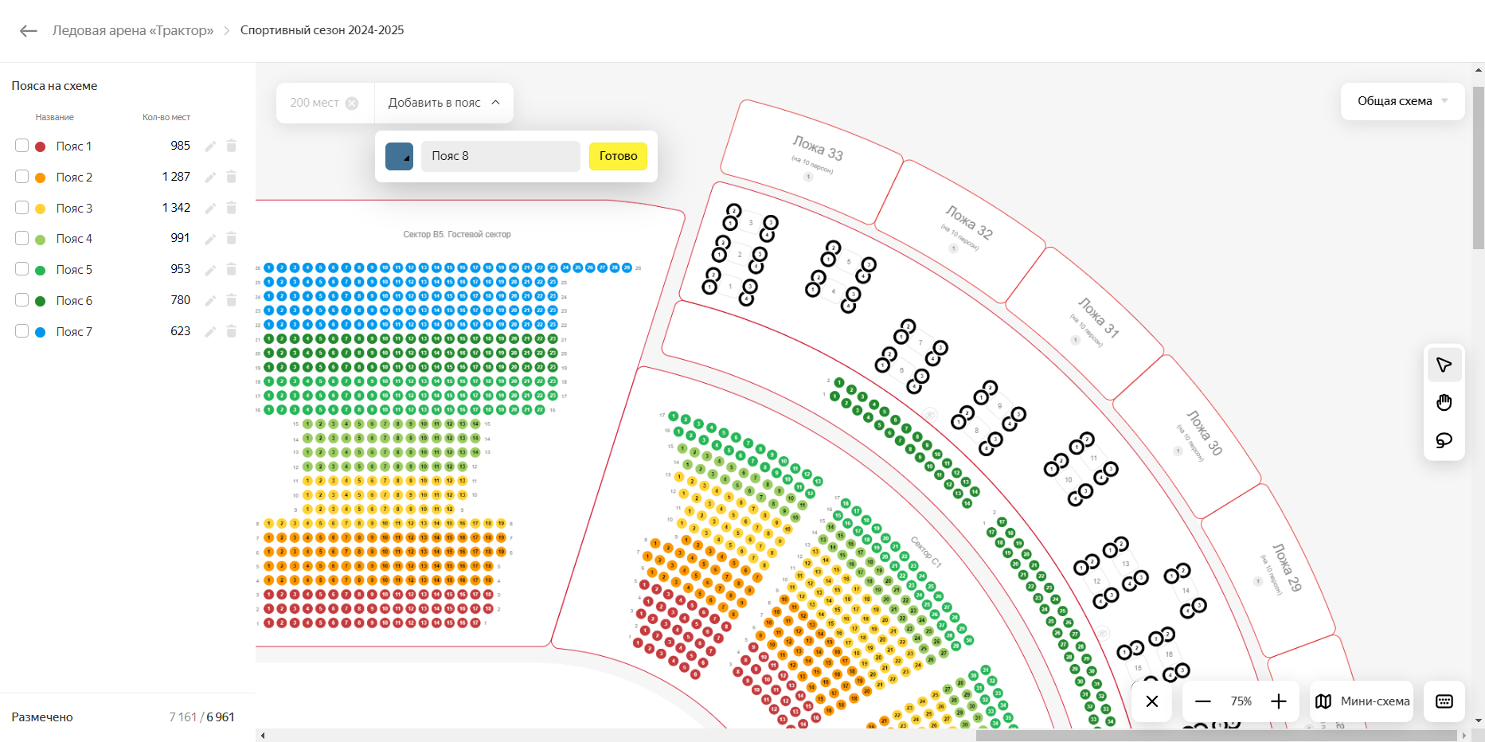1485x742 pixels.
Task: Click the Пояс 8 name field
Action: point(500,156)
